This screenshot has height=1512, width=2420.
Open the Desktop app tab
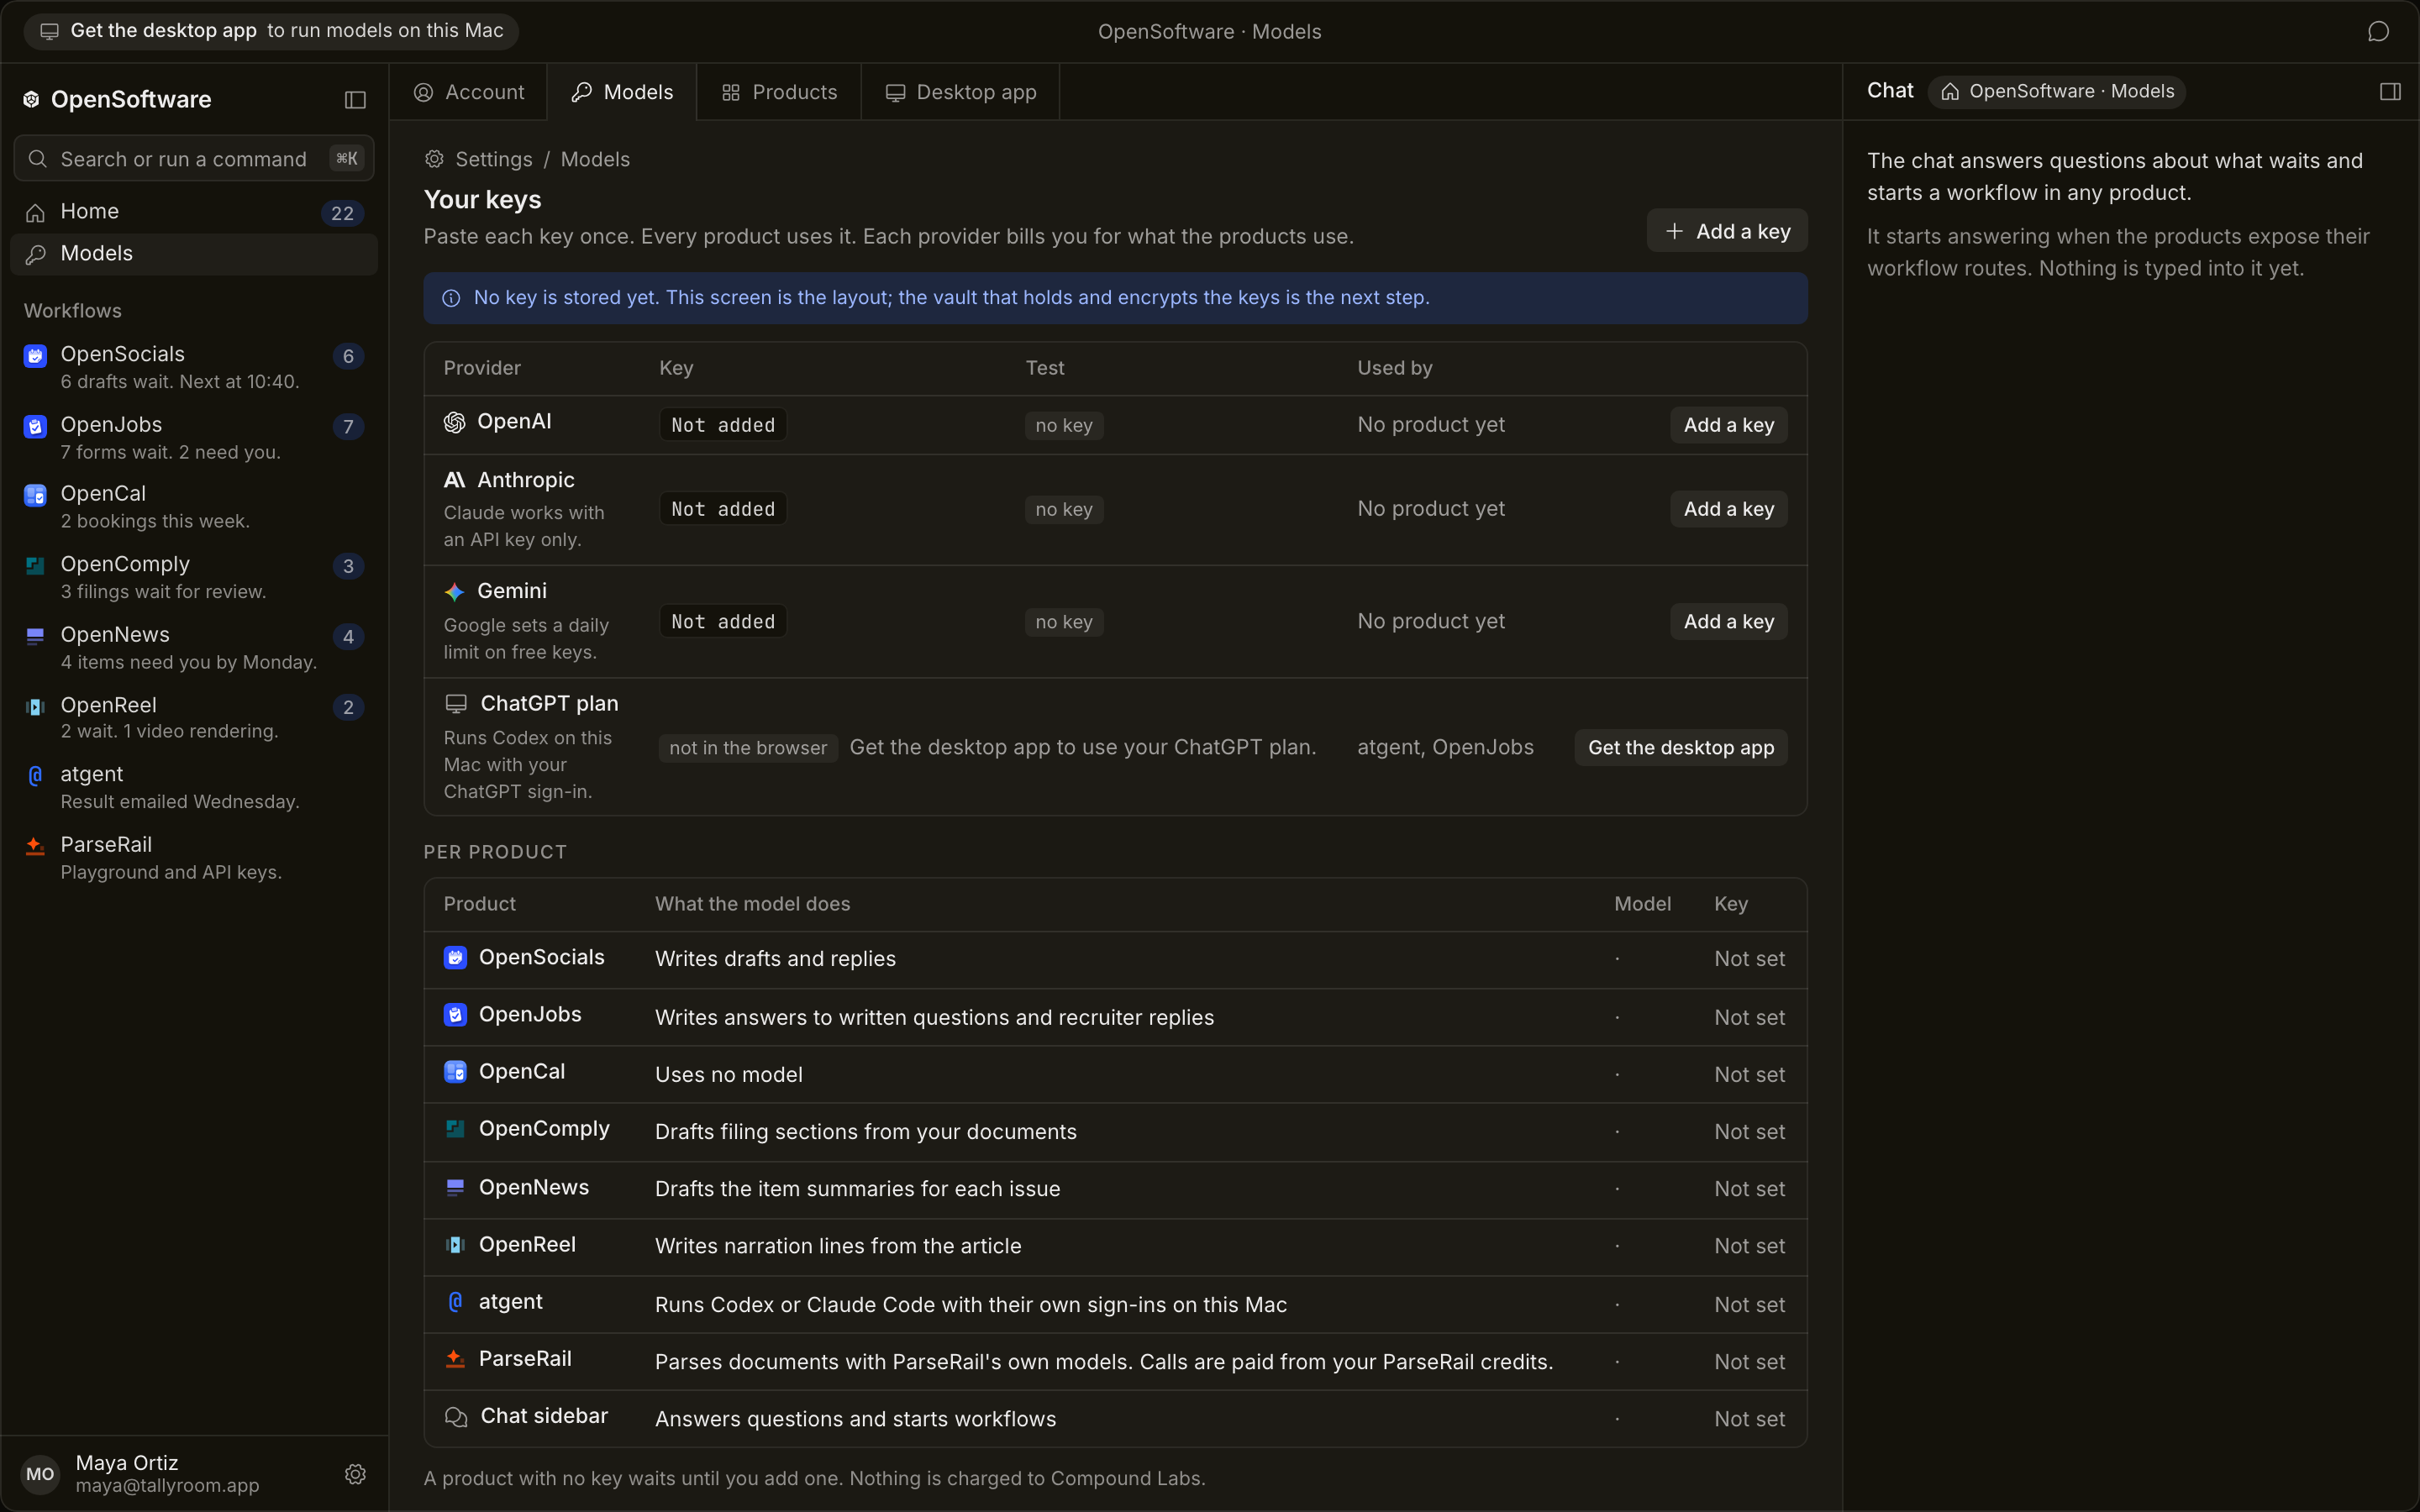click(x=961, y=92)
